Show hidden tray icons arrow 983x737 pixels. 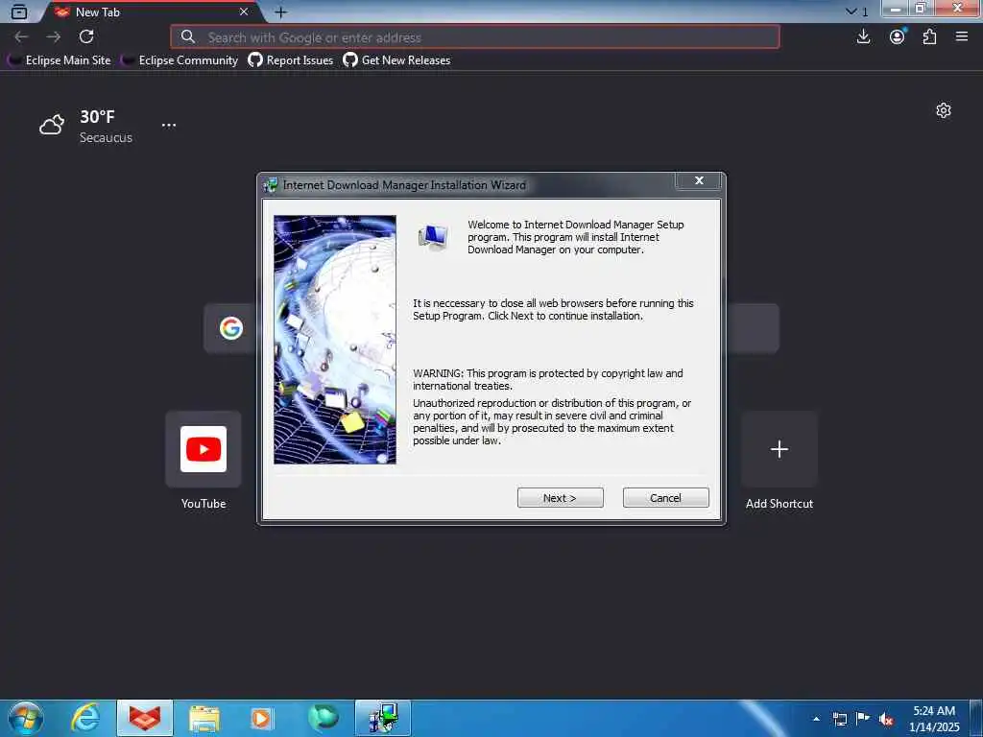click(816, 719)
